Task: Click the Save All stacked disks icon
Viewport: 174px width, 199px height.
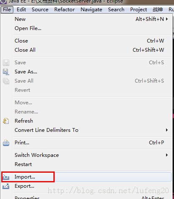Action: click(6, 81)
